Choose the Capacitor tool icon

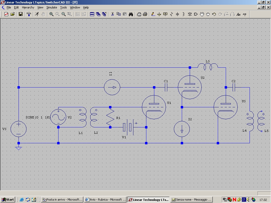(x=178, y=14)
